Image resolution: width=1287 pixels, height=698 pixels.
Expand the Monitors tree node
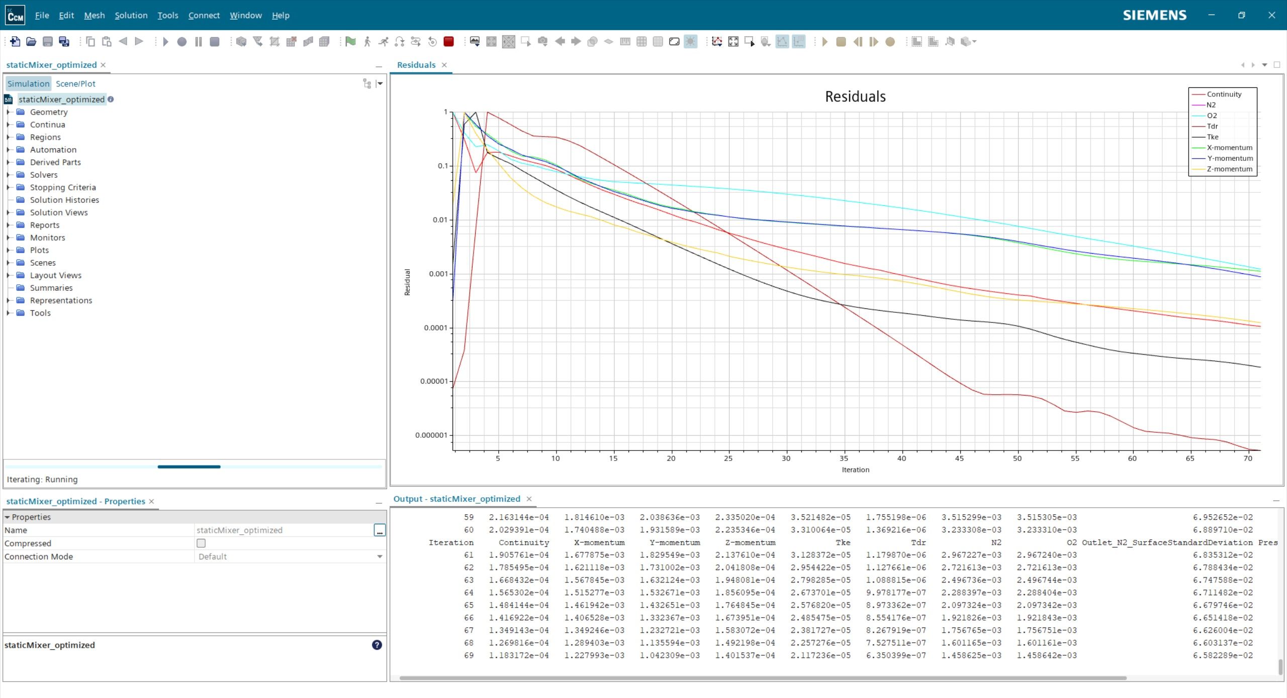8,238
